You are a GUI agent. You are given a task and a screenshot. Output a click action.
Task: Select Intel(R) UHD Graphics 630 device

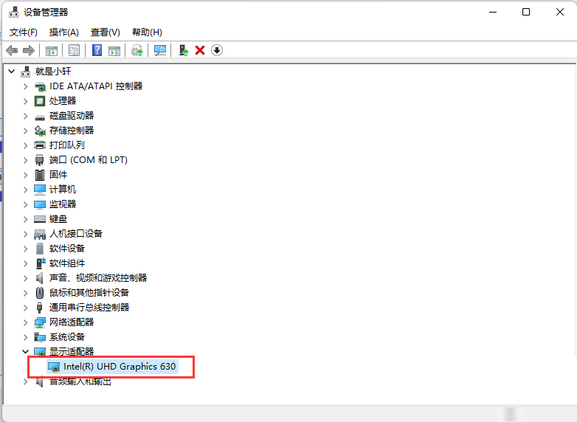(x=120, y=367)
